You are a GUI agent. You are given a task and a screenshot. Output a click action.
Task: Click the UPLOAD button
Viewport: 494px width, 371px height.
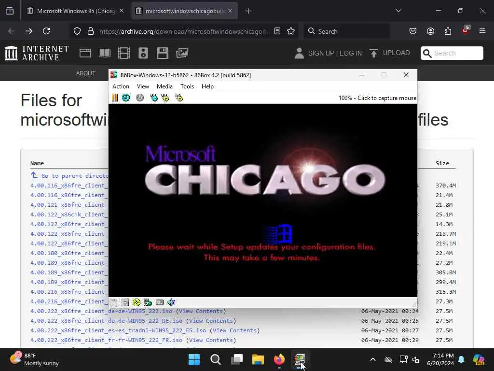(390, 53)
